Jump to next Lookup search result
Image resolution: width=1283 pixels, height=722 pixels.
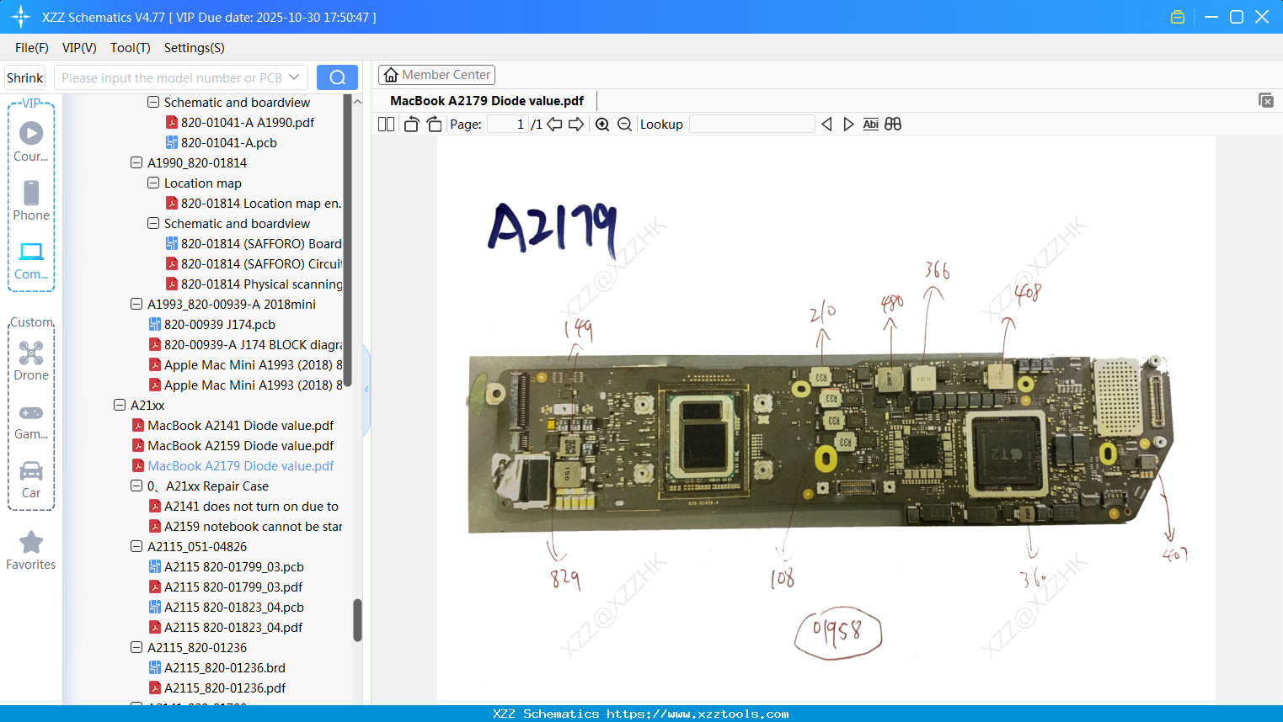pyautogui.click(x=848, y=125)
